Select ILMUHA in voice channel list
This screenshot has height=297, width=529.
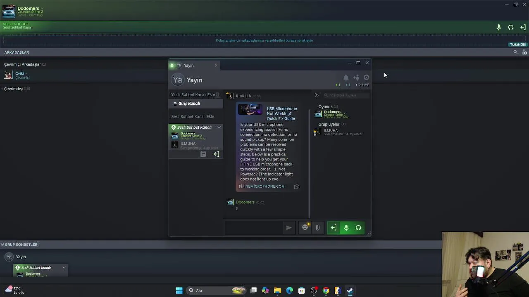(195, 145)
